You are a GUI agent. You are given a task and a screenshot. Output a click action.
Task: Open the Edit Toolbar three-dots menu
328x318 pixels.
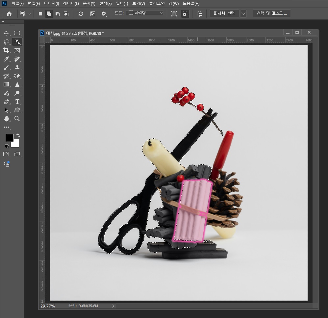tap(6, 127)
